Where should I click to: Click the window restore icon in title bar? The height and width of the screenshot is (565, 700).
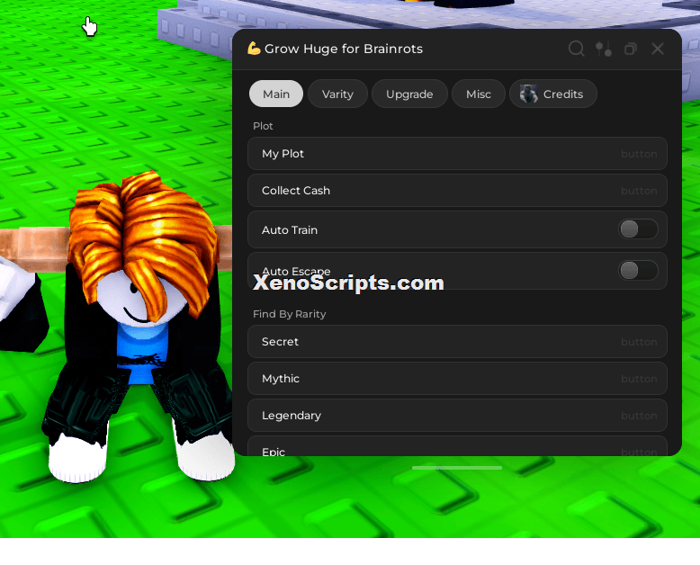(x=631, y=49)
